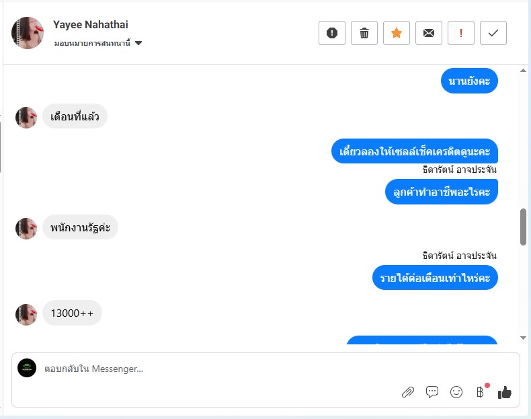
Task: Click the scrollbar down arrow
Action: coord(523,338)
